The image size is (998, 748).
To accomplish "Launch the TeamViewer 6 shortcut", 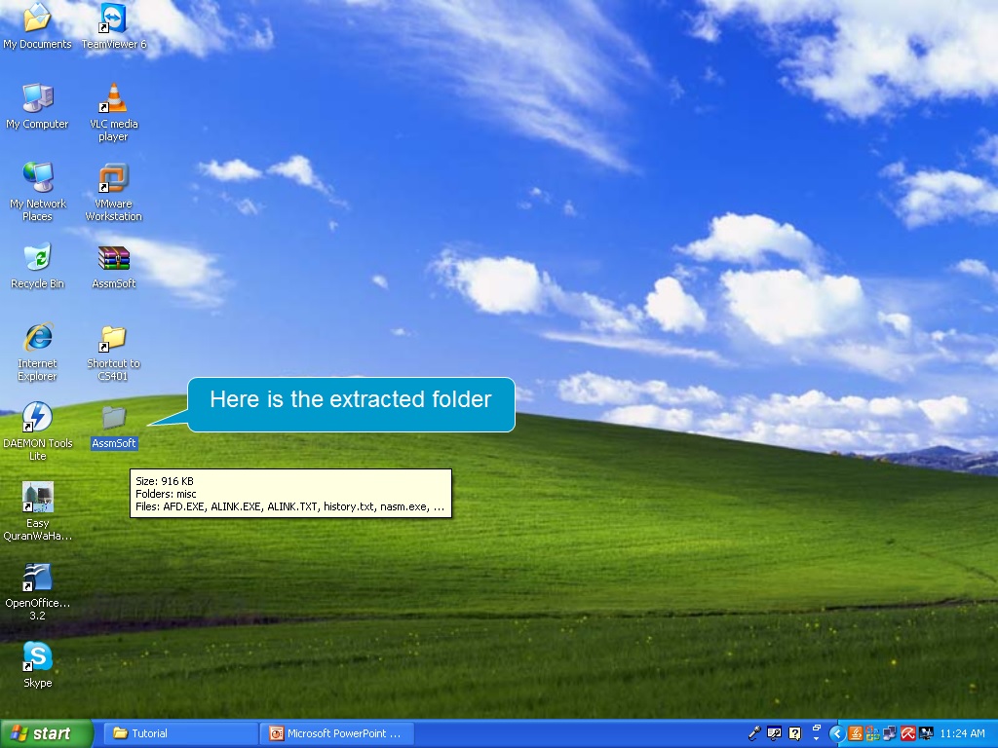I will [113, 25].
